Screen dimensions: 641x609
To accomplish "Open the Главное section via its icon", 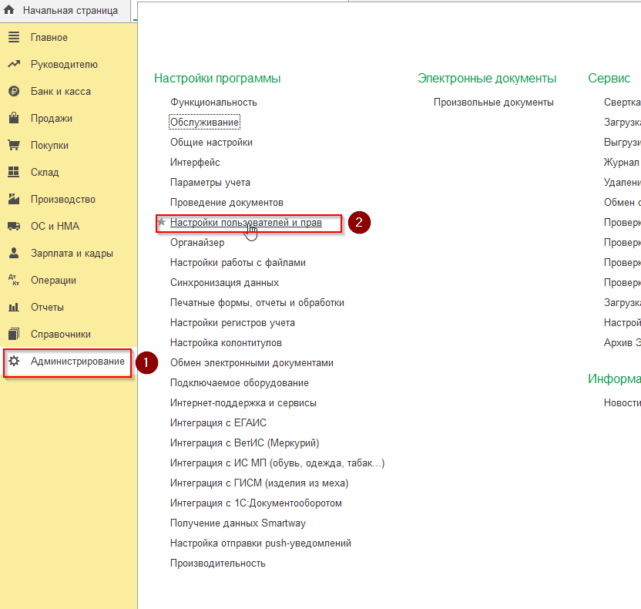I will point(14,37).
